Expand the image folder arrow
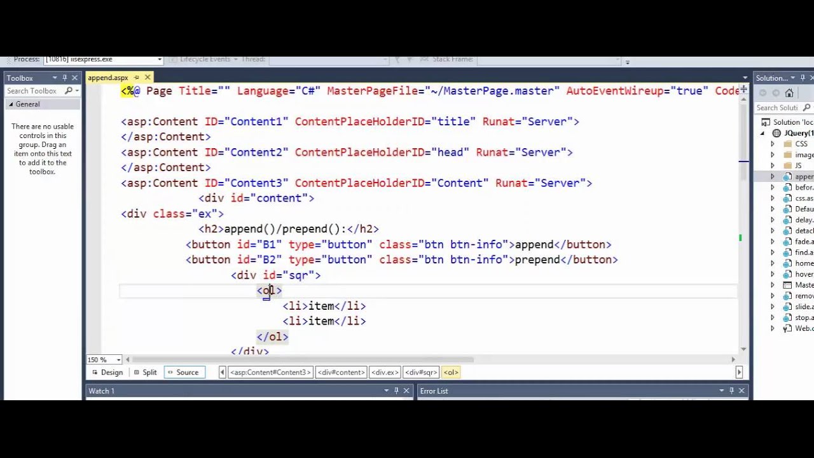Image resolution: width=814 pixels, height=458 pixels. tap(773, 155)
